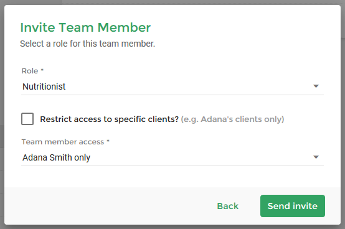Send the invite with the green button
This screenshot has height=229, width=345.
pyautogui.click(x=293, y=206)
